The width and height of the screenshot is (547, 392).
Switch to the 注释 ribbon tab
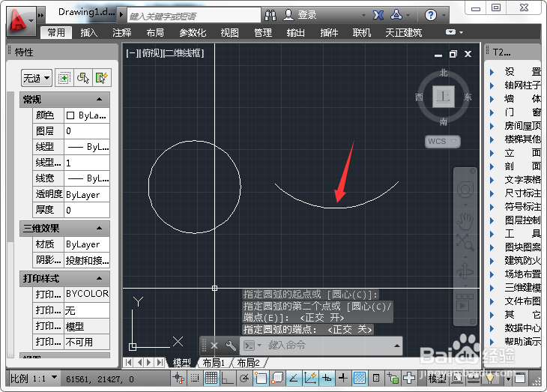coord(121,32)
